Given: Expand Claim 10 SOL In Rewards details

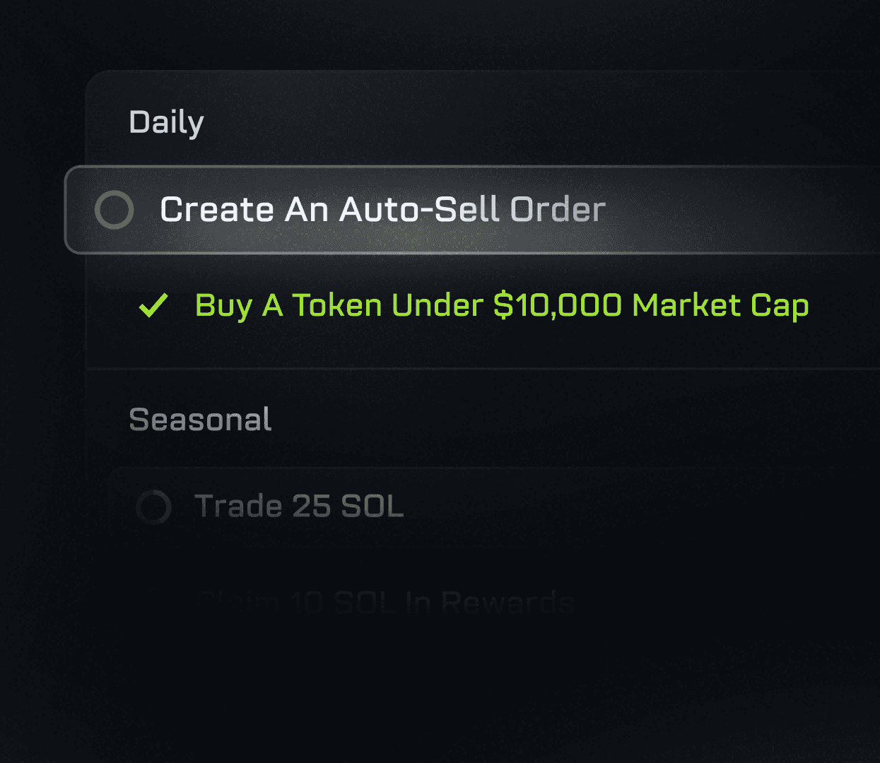Looking at the screenshot, I should tap(386, 601).
